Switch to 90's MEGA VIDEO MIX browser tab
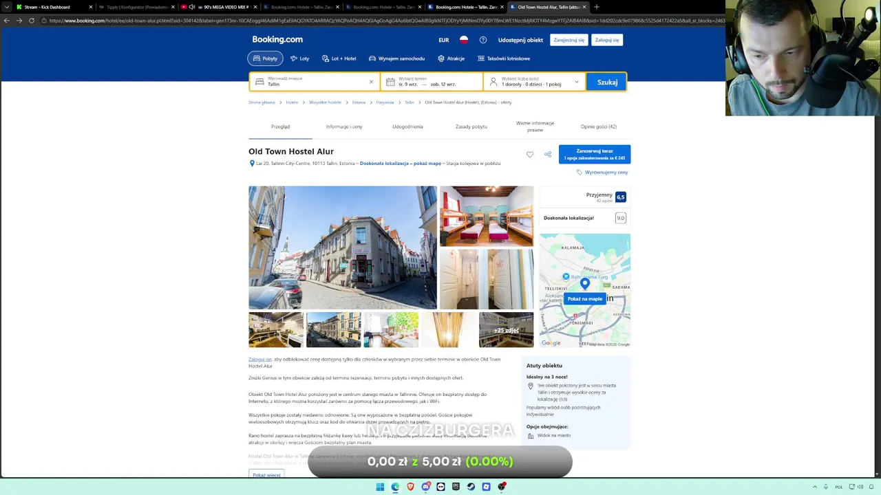The width and height of the screenshot is (881, 495). tap(218, 7)
